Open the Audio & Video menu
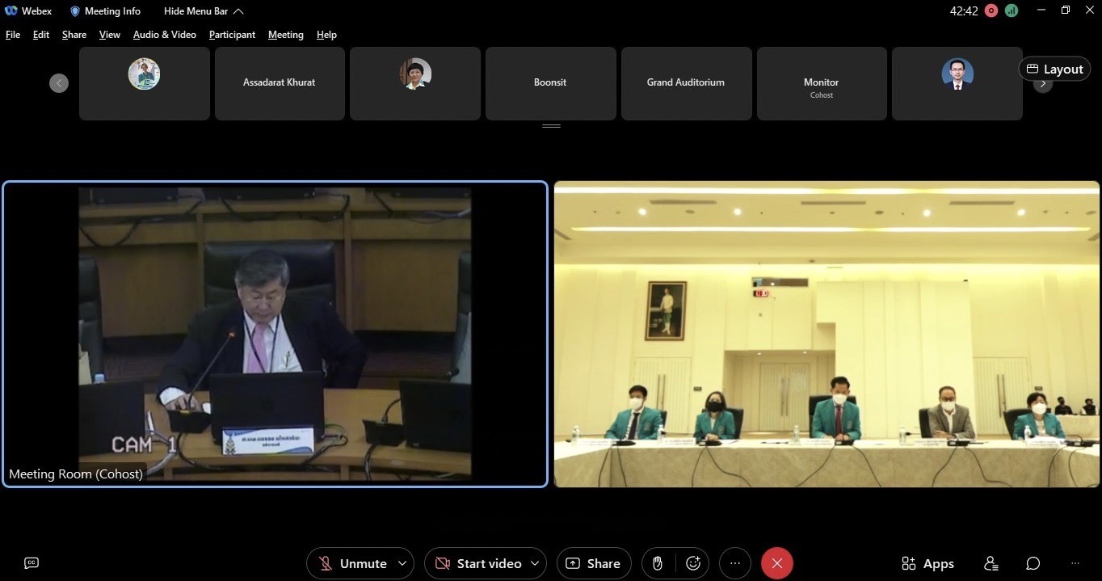The height and width of the screenshot is (581, 1102). [164, 35]
